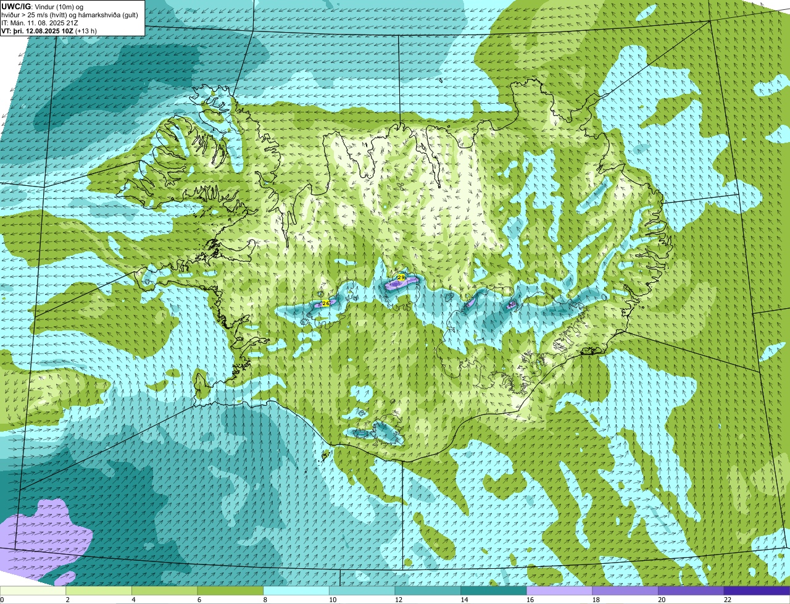Click the scale label '14'
790x604 pixels.
click(464, 600)
